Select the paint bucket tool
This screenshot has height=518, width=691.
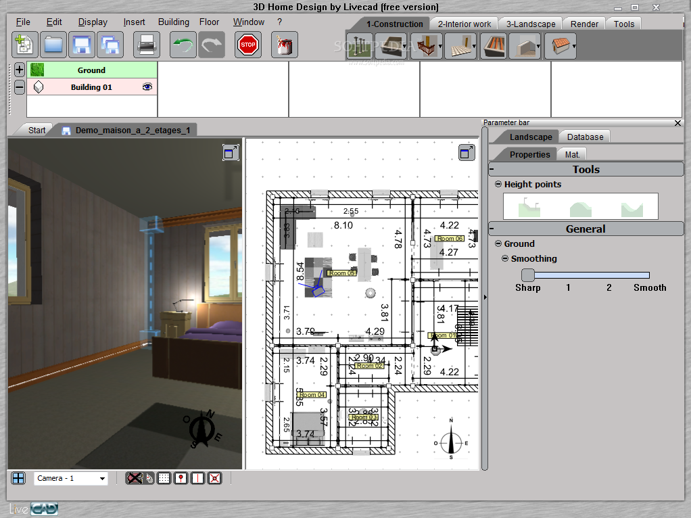click(284, 45)
